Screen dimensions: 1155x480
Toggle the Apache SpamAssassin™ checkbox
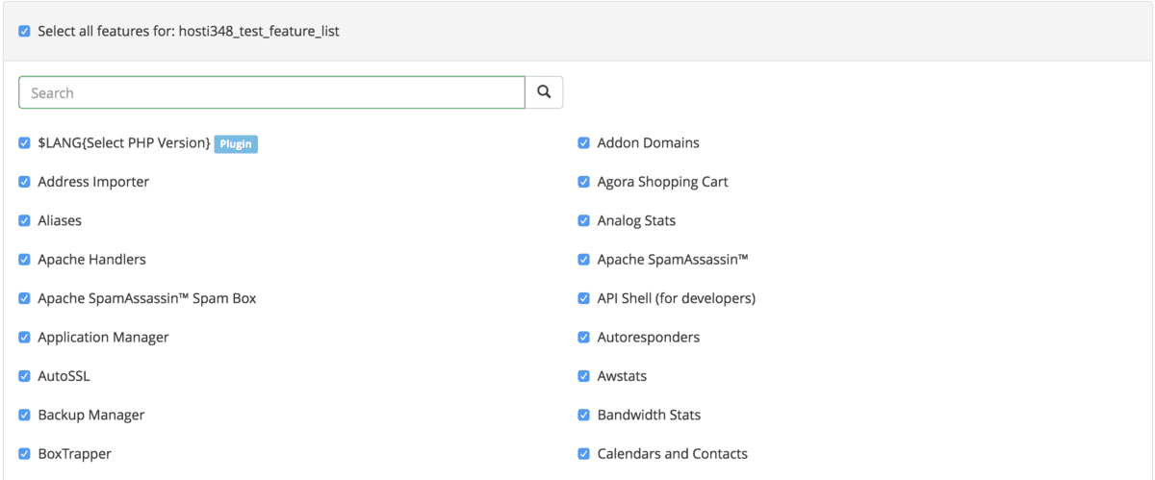tap(584, 260)
